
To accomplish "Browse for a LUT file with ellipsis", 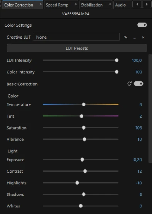I will pyautogui.click(x=134, y=38).
